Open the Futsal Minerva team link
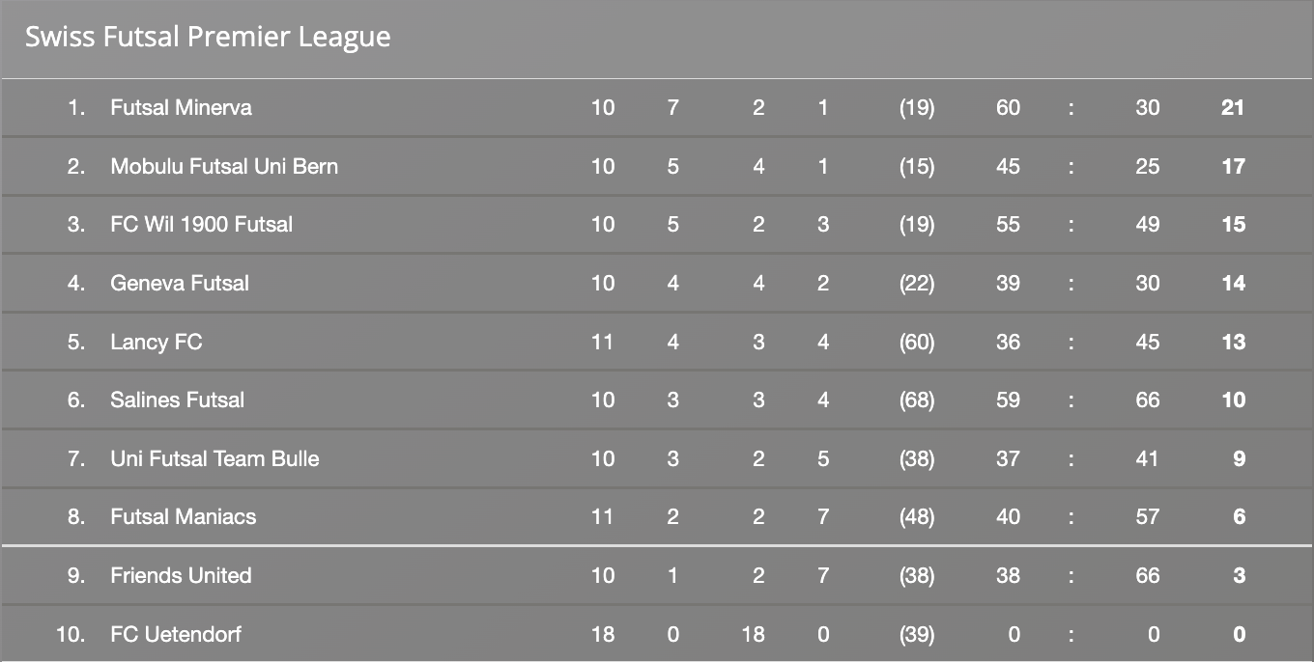 (x=181, y=107)
